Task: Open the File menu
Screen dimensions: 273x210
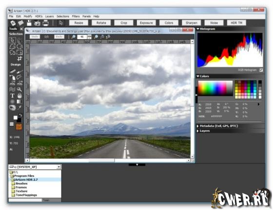Action: [x=11, y=17]
